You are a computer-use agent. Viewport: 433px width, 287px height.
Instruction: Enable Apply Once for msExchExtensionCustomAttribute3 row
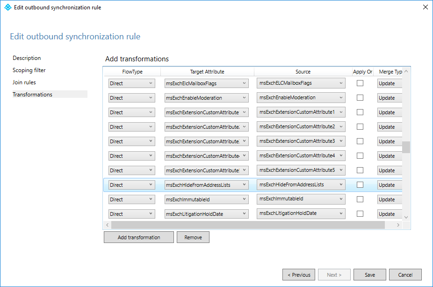(x=360, y=141)
